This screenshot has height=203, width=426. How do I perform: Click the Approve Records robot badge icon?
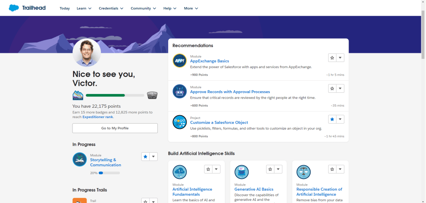coord(179,91)
